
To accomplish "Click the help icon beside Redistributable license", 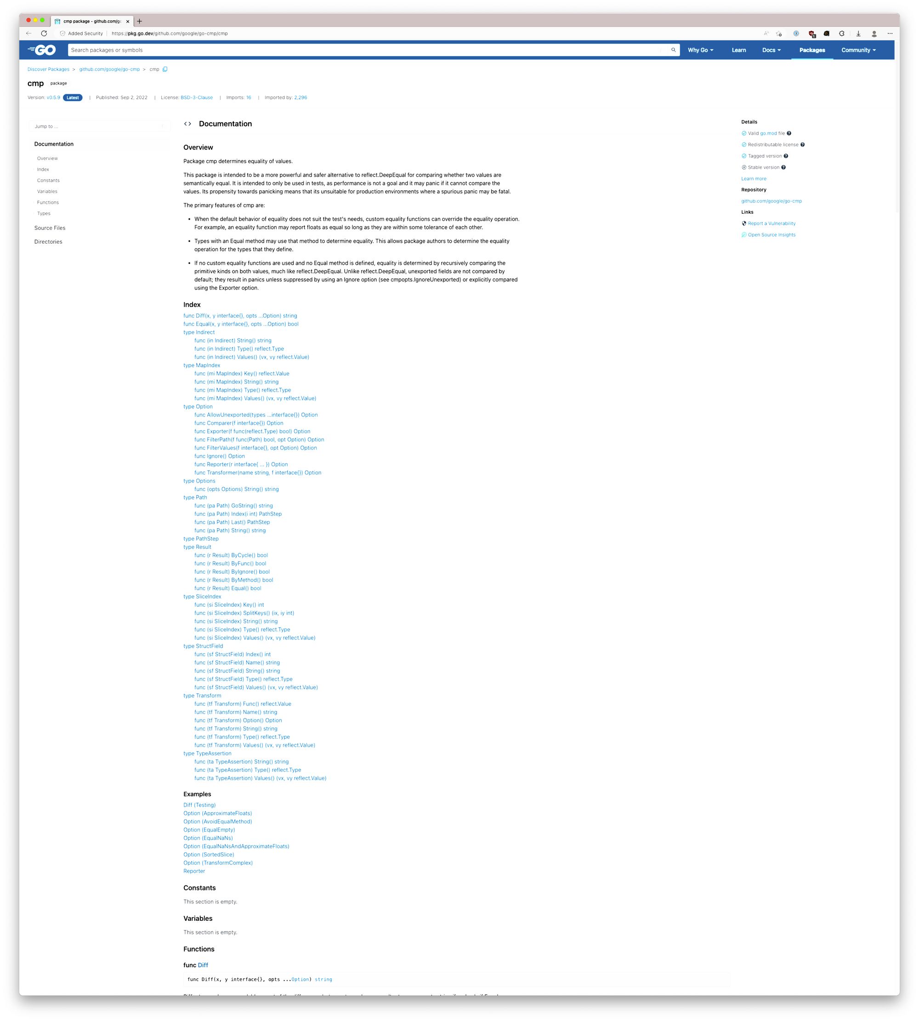I will coord(802,144).
